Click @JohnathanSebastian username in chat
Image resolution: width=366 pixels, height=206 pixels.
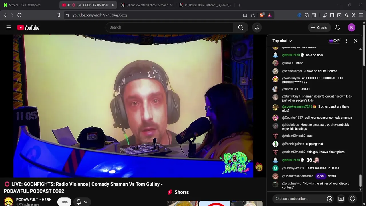coord(297,176)
